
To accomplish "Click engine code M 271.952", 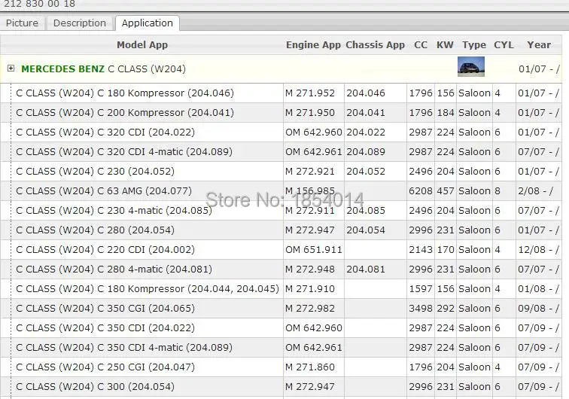I will click(310, 93).
